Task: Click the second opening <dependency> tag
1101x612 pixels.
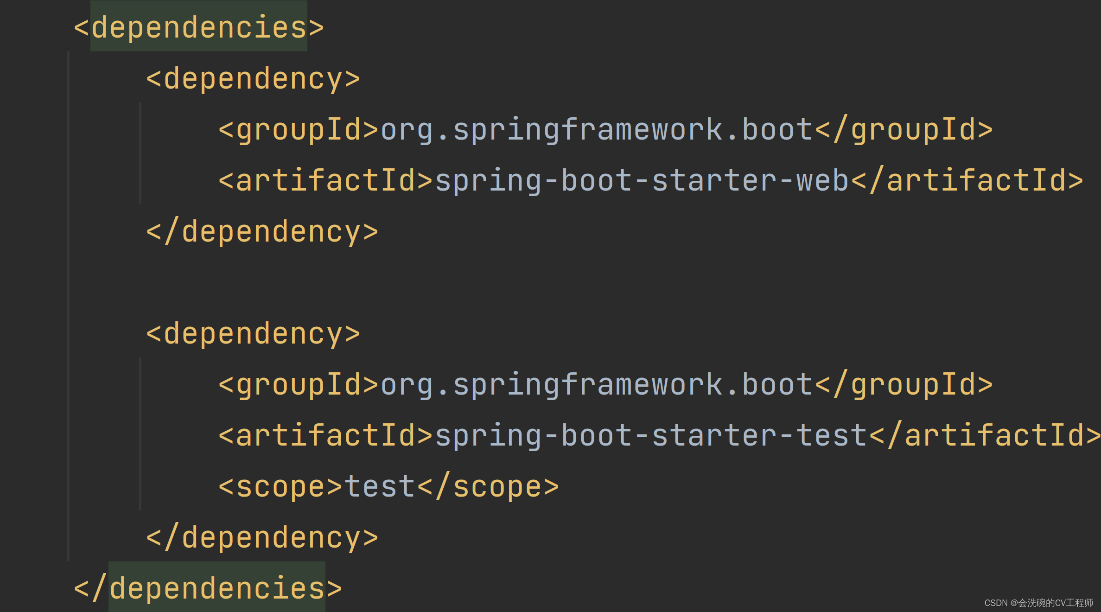Action: (253, 334)
